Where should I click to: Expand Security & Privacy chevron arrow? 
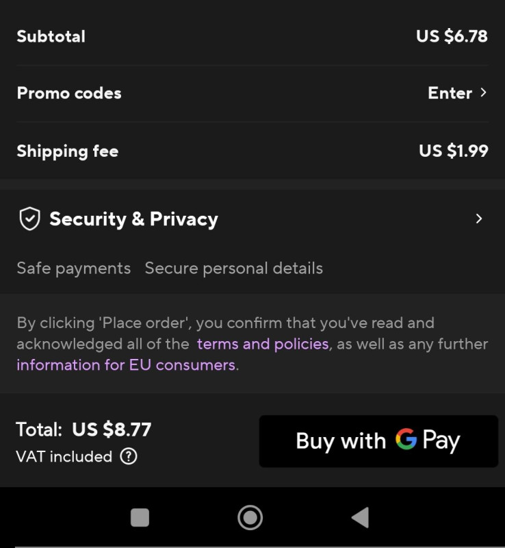[479, 219]
